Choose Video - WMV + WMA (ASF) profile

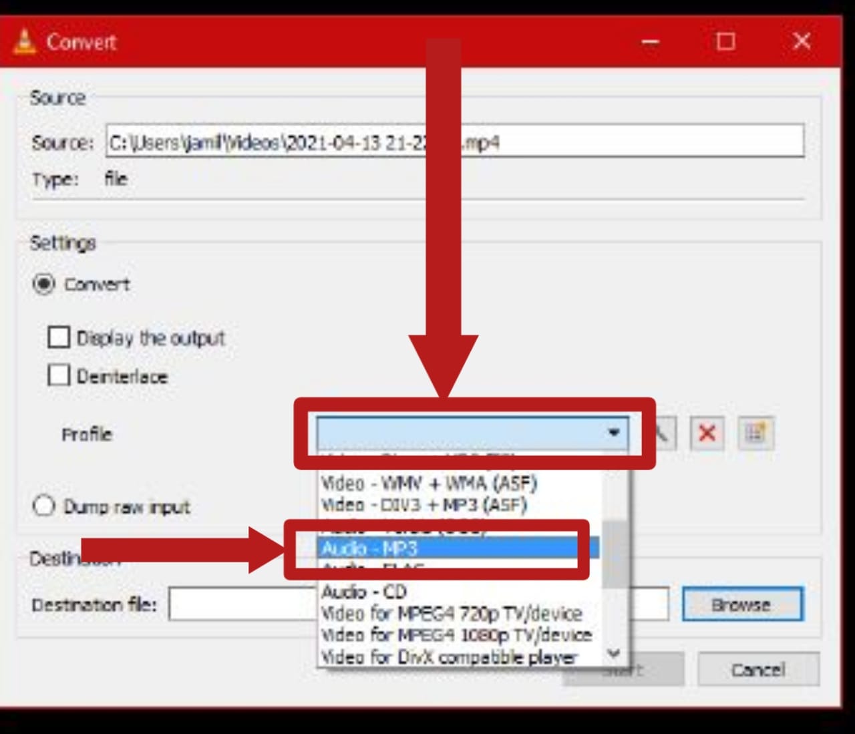coord(460,483)
